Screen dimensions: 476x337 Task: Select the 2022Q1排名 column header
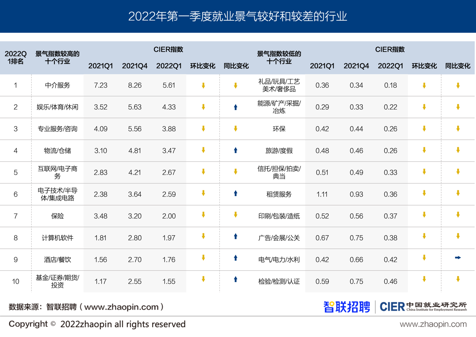15,58
